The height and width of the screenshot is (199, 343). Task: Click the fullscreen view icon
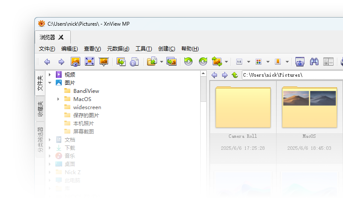(x=90, y=61)
